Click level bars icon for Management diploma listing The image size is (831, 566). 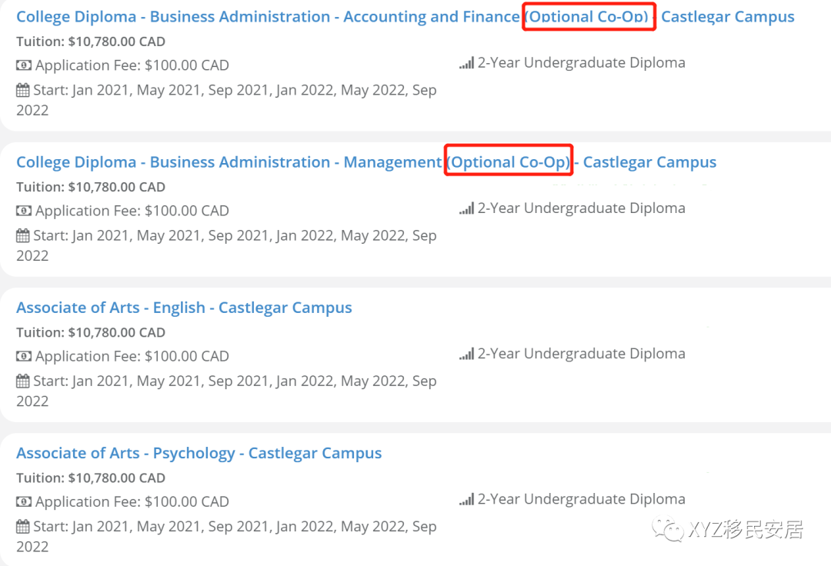(466, 208)
